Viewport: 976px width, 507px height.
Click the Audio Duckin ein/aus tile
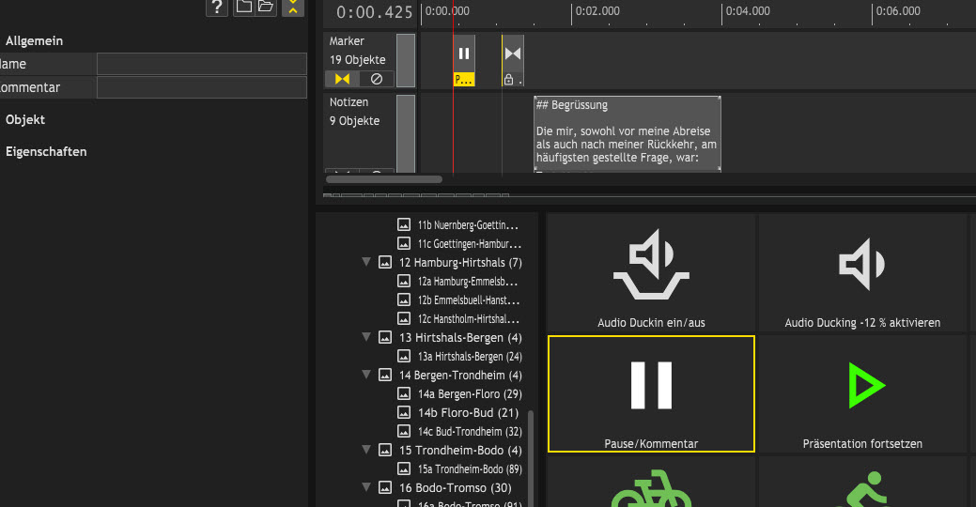click(651, 274)
